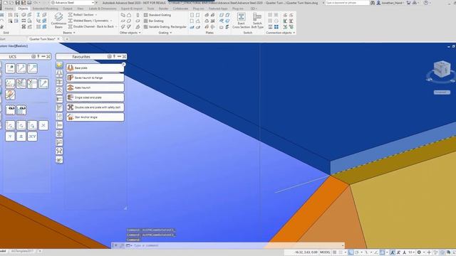
Task: Click the UCS at object pencil icon
Action: pos(10,95)
